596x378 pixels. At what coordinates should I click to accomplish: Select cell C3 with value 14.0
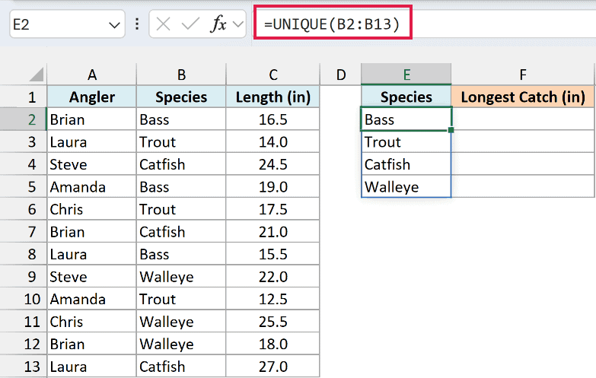coord(273,142)
